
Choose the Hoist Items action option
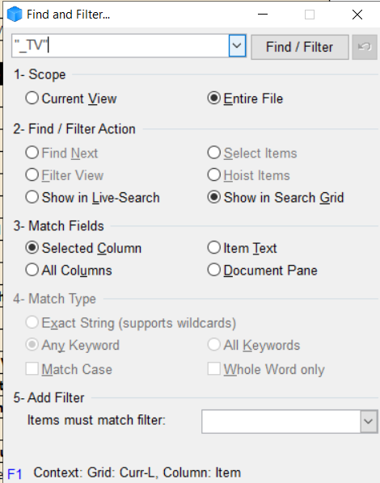coord(248,175)
